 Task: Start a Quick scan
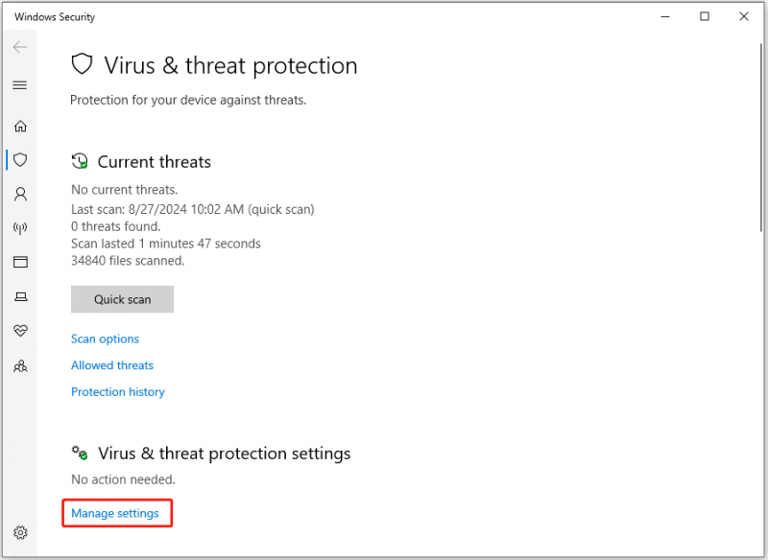point(123,299)
